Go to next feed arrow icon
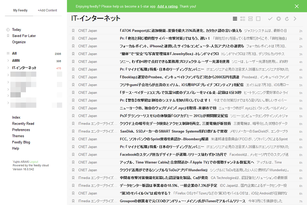Screen dimensions: 307x205 (295, 19)
